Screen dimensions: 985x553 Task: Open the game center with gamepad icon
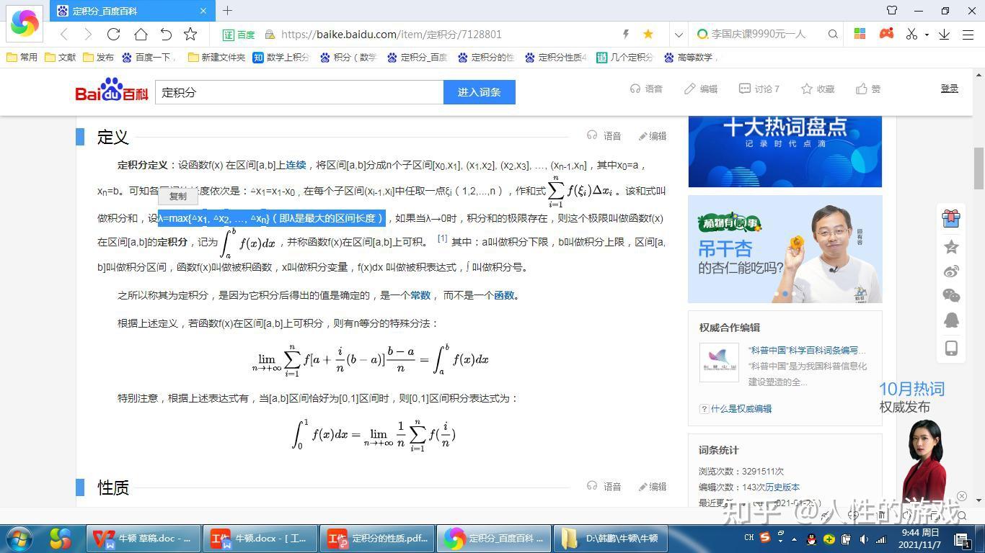click(x=885, y=34)
